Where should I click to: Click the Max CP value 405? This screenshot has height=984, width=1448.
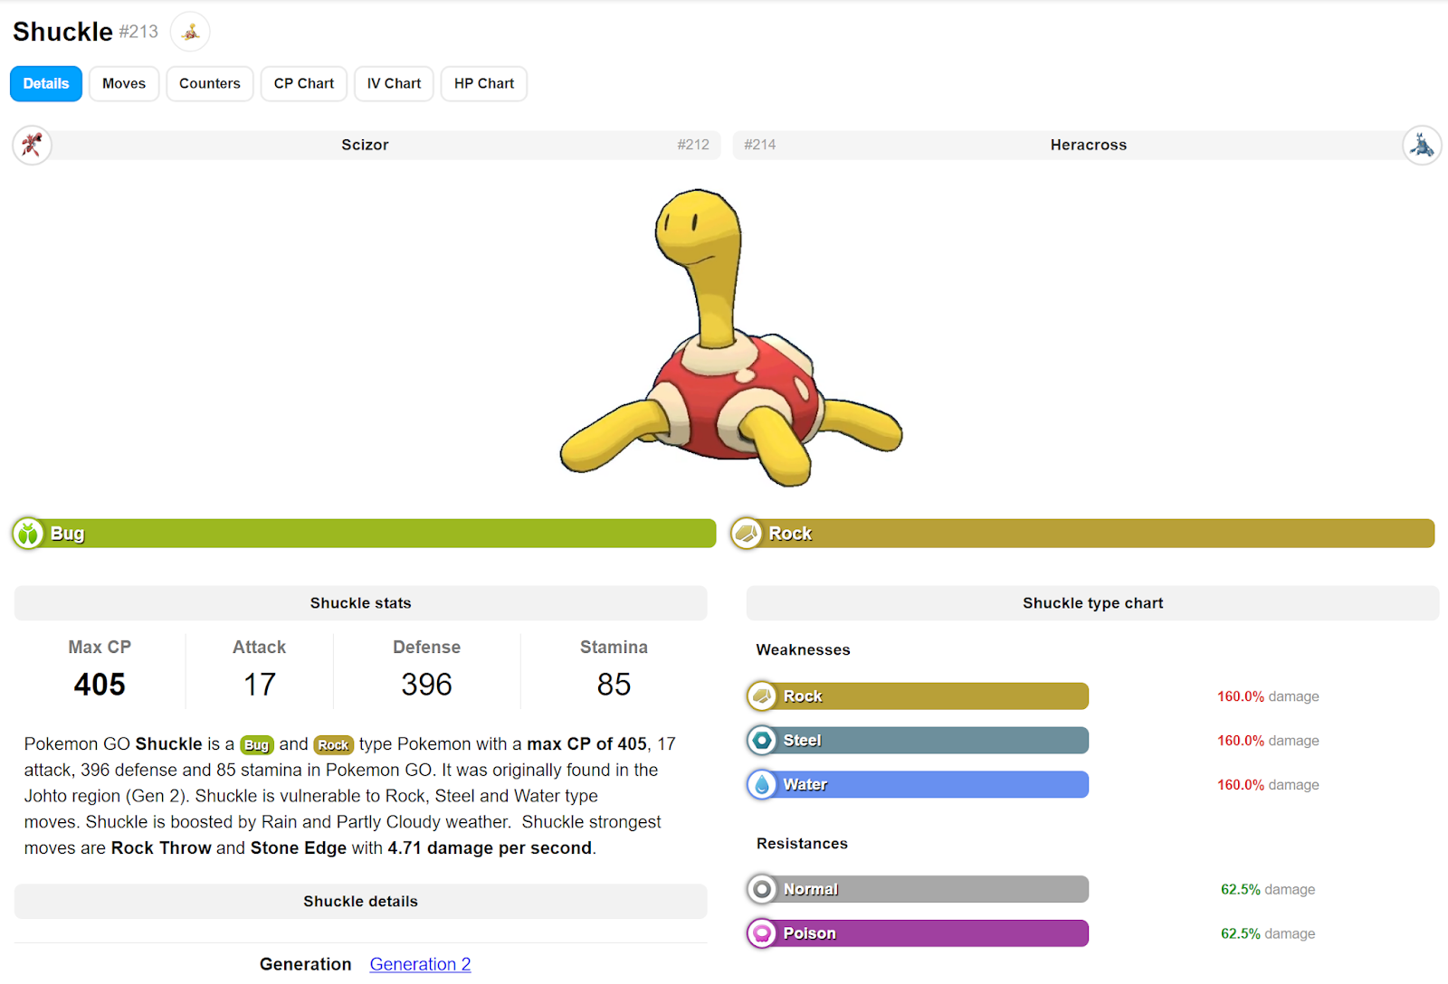[100, 685]
